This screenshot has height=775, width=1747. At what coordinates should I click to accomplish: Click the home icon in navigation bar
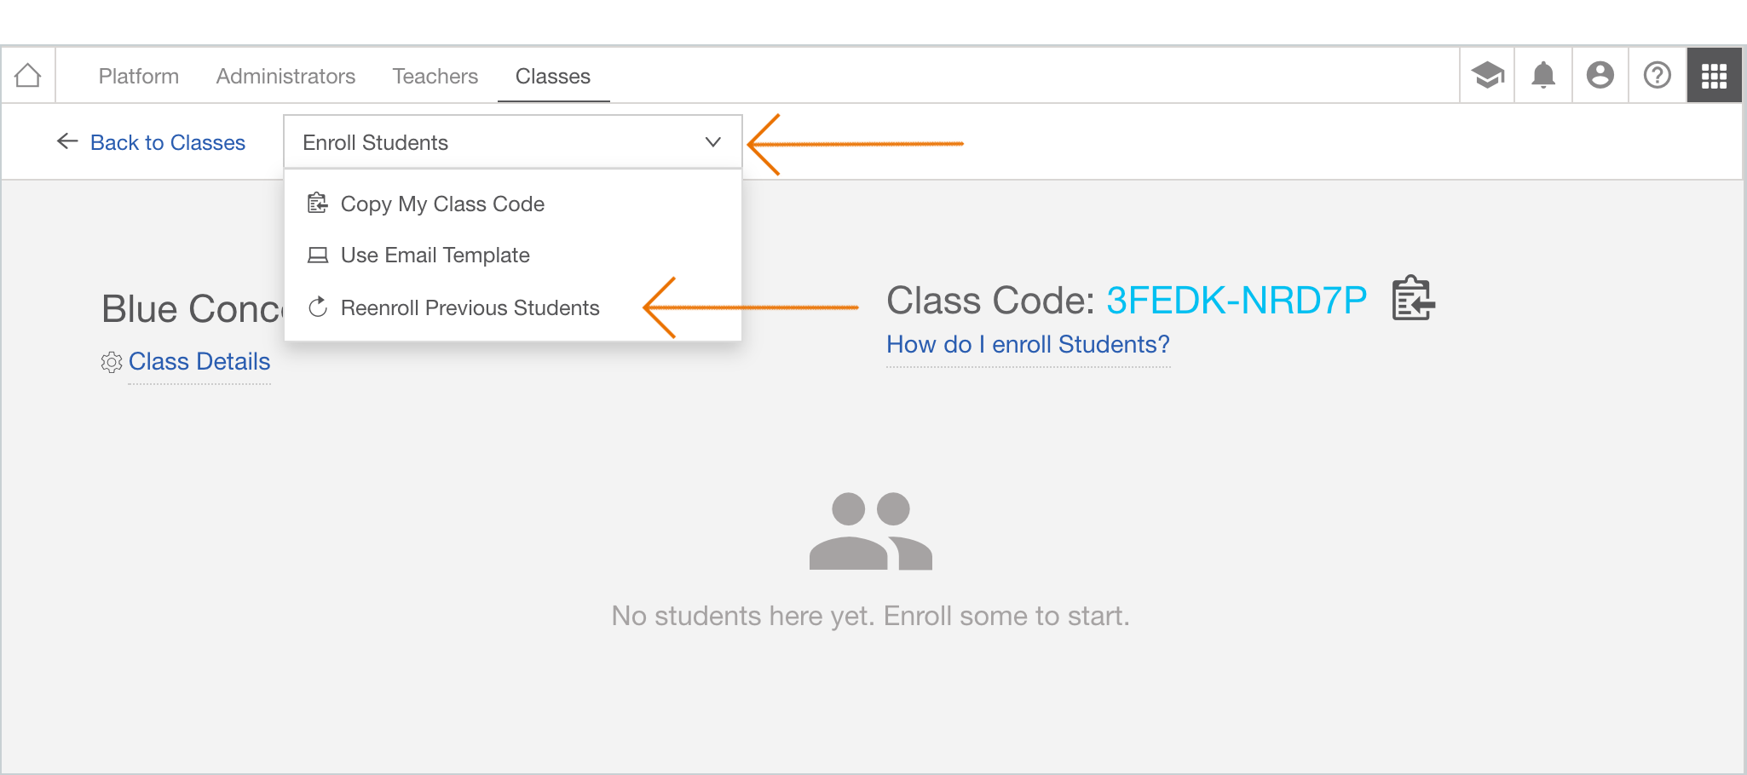(x=28, y=76)
